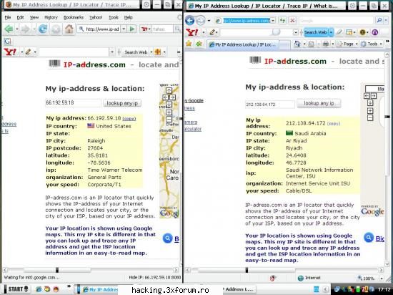The width and height of the screenshot is (393, 295).
Task: Reload page with Firefox refresh icon
Action: tap(43, 29)
